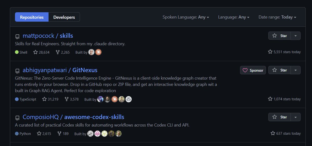Click the heart icon in Sponsor button
This screenshot has width=312, height=146.
coord(245,70)
